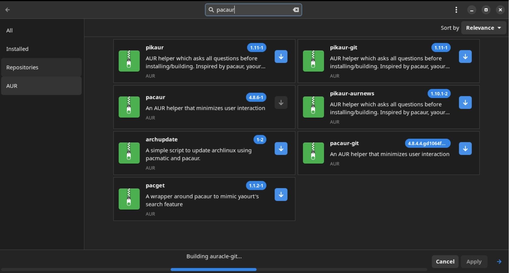This screenshot has width=509, height=273.
Task: Click the archupdate description about pacmatic
Action: tap(199, 154)
